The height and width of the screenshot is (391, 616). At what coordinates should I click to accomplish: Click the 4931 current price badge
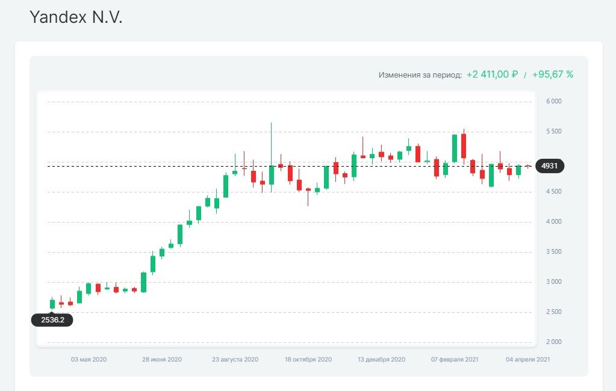[x=550, y=165]
